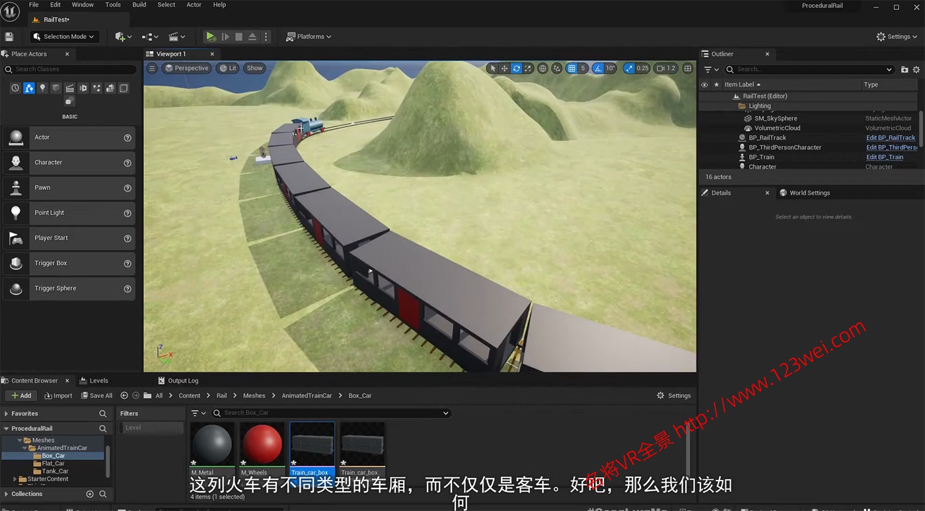
Task: Click the Lights category icon in Place Actors
Action: tap(42, 88)
